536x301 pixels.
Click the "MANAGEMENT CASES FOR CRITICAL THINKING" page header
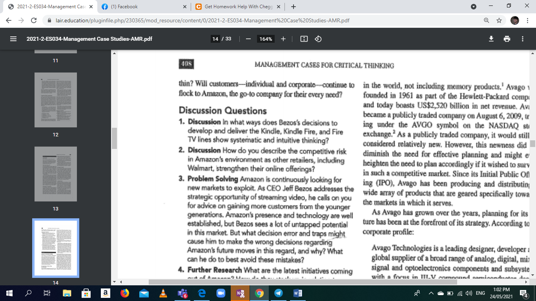click(324, 65)
